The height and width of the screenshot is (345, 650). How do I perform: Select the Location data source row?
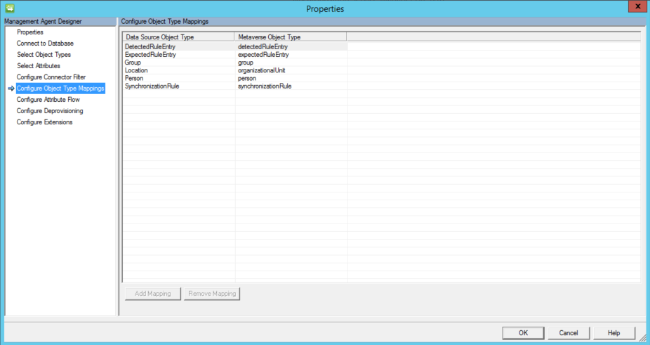click(x=136, y=70)
